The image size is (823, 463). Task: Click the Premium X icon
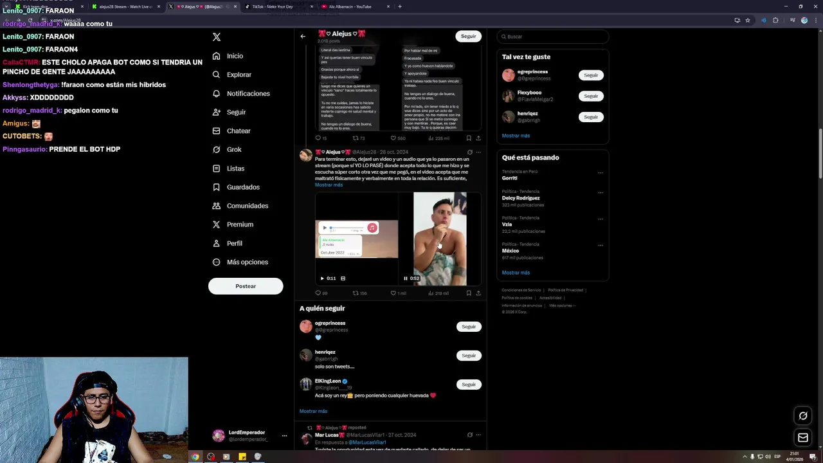(x=217, y=224)
